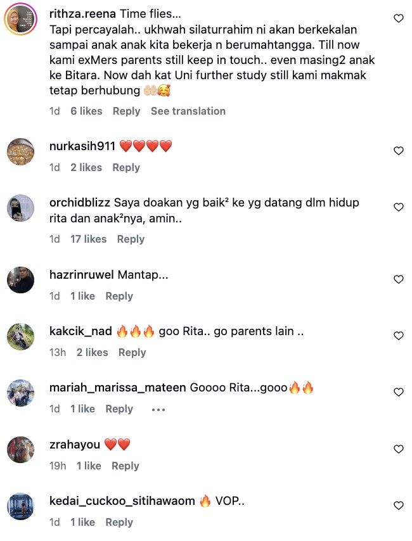Reply to orchidblizz's comment

point(131,239)
